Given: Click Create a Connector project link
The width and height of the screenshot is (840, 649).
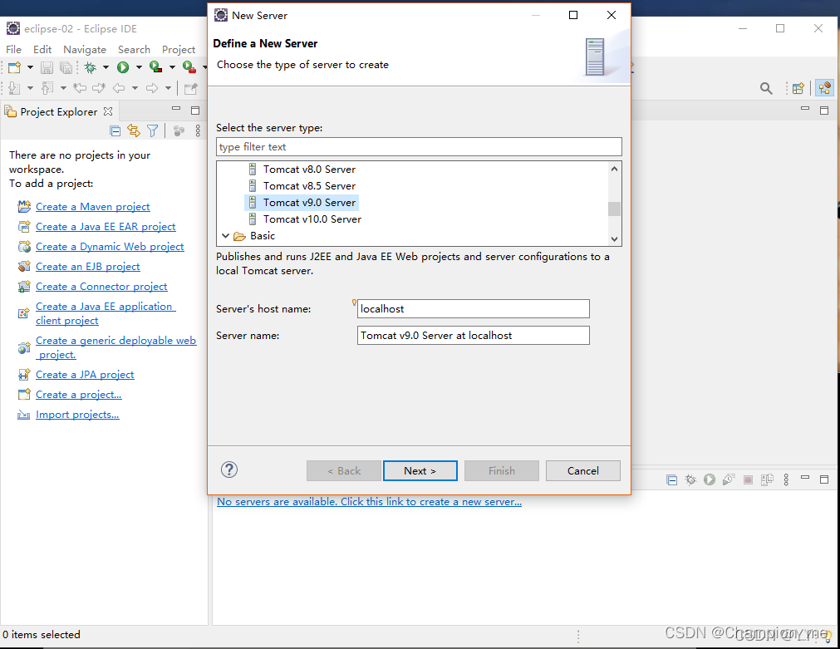Looking at the screenshot, I should (x=101, y=287).
